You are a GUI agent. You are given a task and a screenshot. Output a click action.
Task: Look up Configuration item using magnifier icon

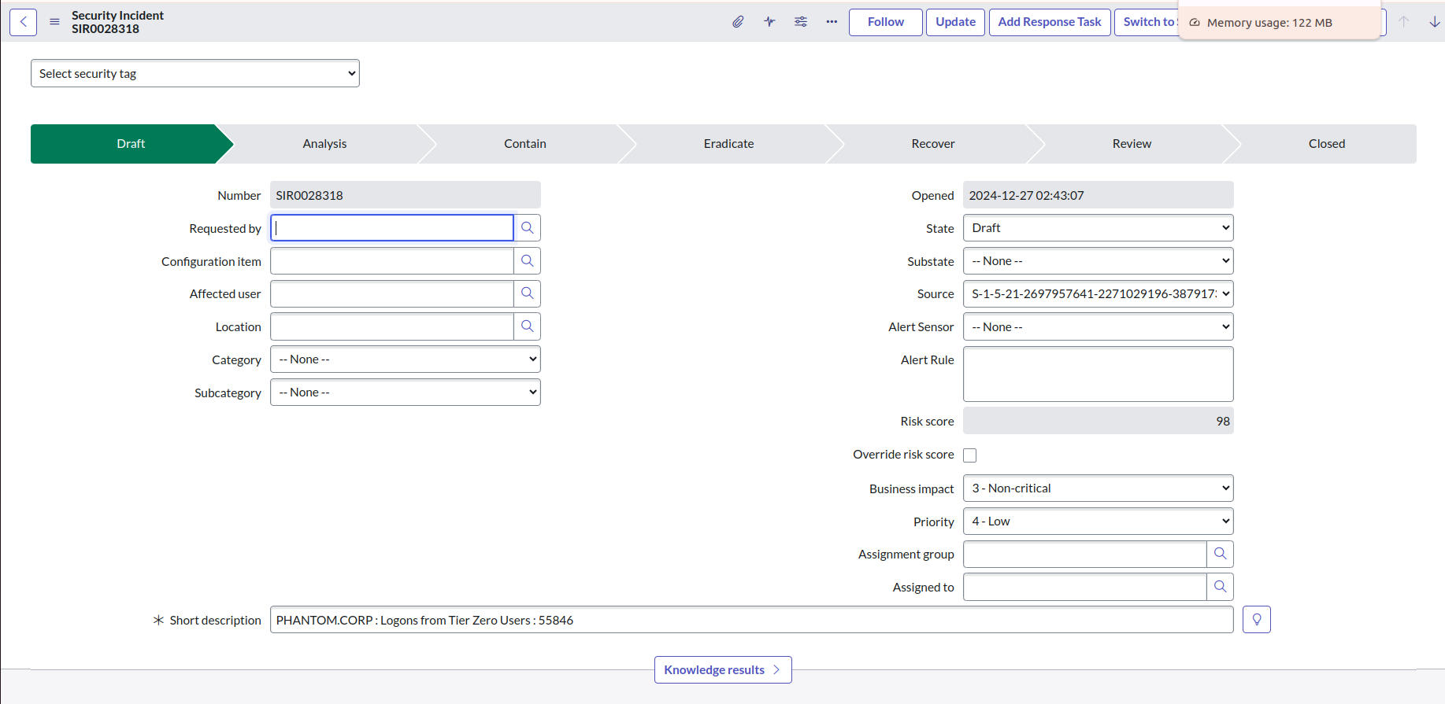pos(528,261)
